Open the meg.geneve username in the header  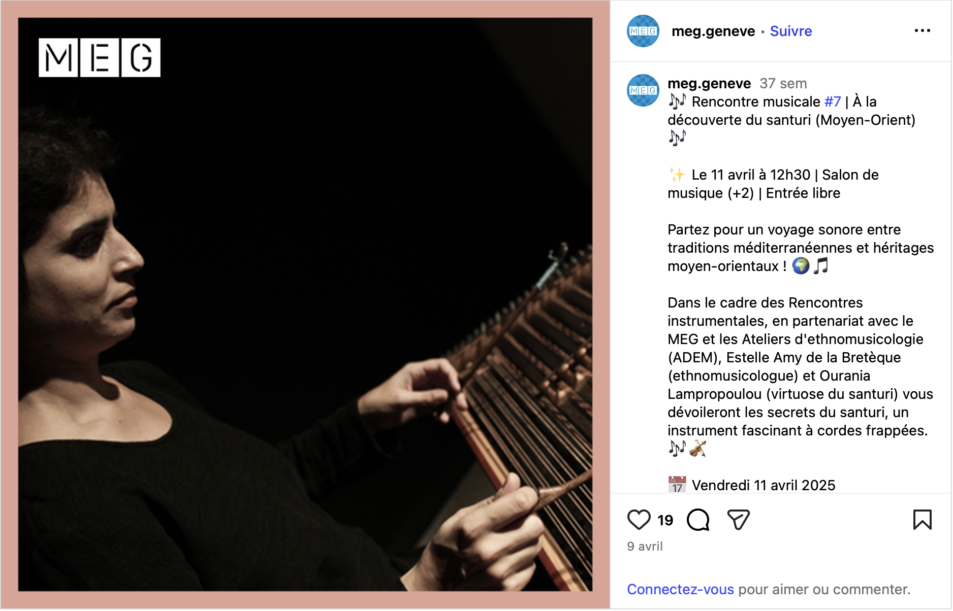713,31
